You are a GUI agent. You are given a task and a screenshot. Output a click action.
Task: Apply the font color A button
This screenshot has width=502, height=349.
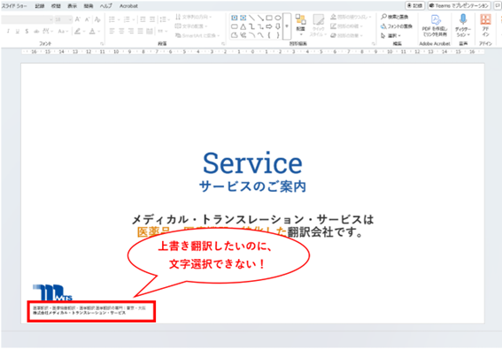pyautogui.click(x=92, y=31)
